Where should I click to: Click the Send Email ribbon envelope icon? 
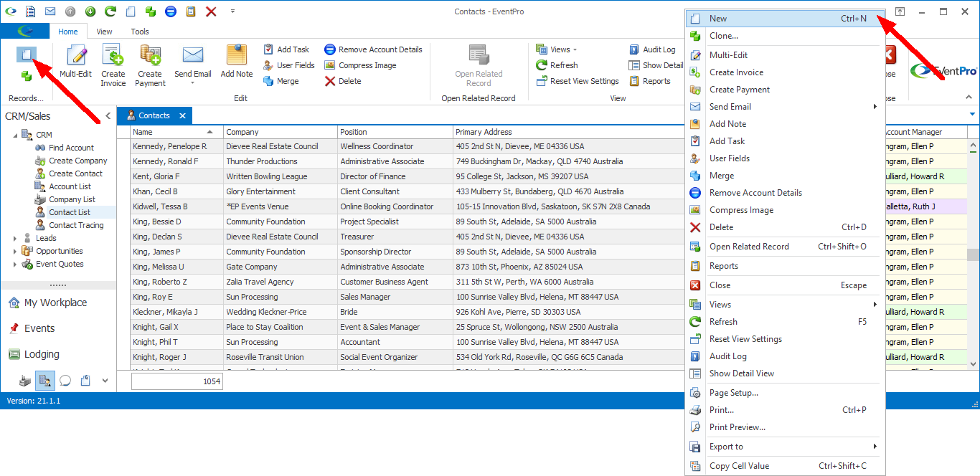pos(192,56)
